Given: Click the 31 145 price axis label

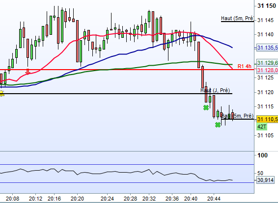Looking at the screenshot, I should click(265, 21).
